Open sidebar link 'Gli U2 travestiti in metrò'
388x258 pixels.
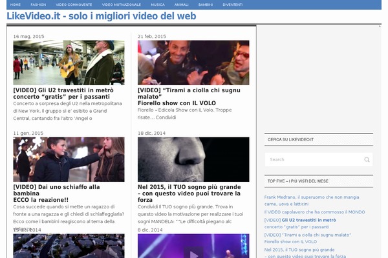click(x=300, y=223)
